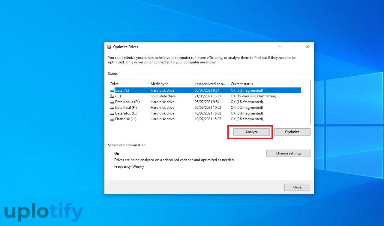Select the (C:) drive name

(x=118, y=96)
